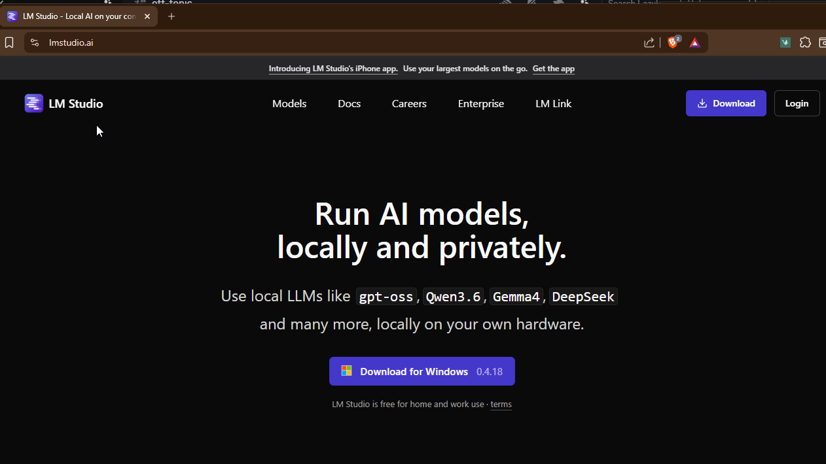Screen dimensions: 826x464
Task: Open the browser extensions puzzle icon
Action: pyautogui.click(x=805, y=42)
